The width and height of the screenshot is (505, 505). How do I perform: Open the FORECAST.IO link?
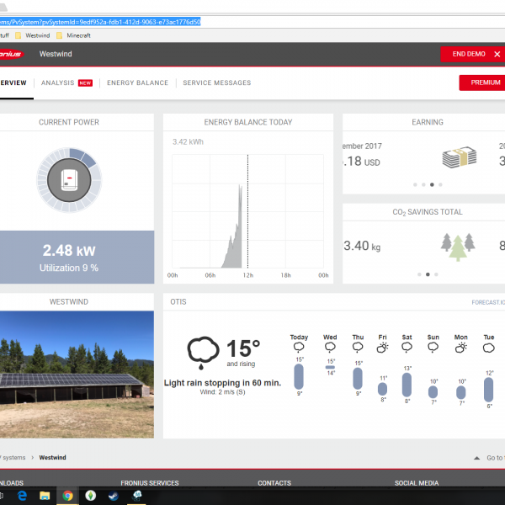(488, 302)
